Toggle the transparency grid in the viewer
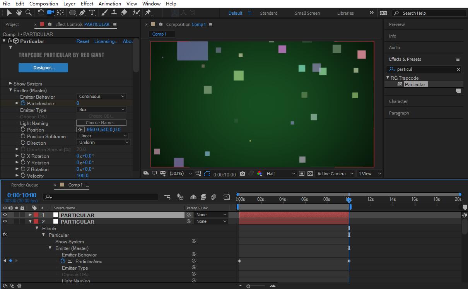This screenshot has width=468, height=289. 310,174
